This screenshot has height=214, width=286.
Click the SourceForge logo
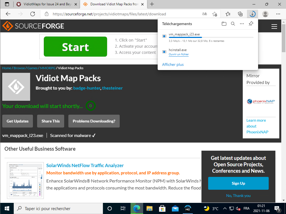click(x=33, y=26)
